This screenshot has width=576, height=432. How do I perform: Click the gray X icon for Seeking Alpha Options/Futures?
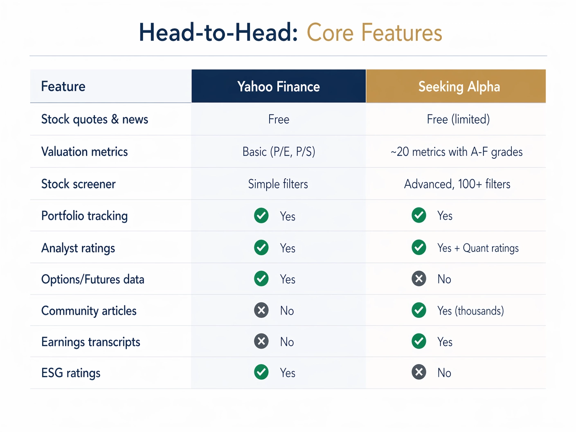pos(419,279)
